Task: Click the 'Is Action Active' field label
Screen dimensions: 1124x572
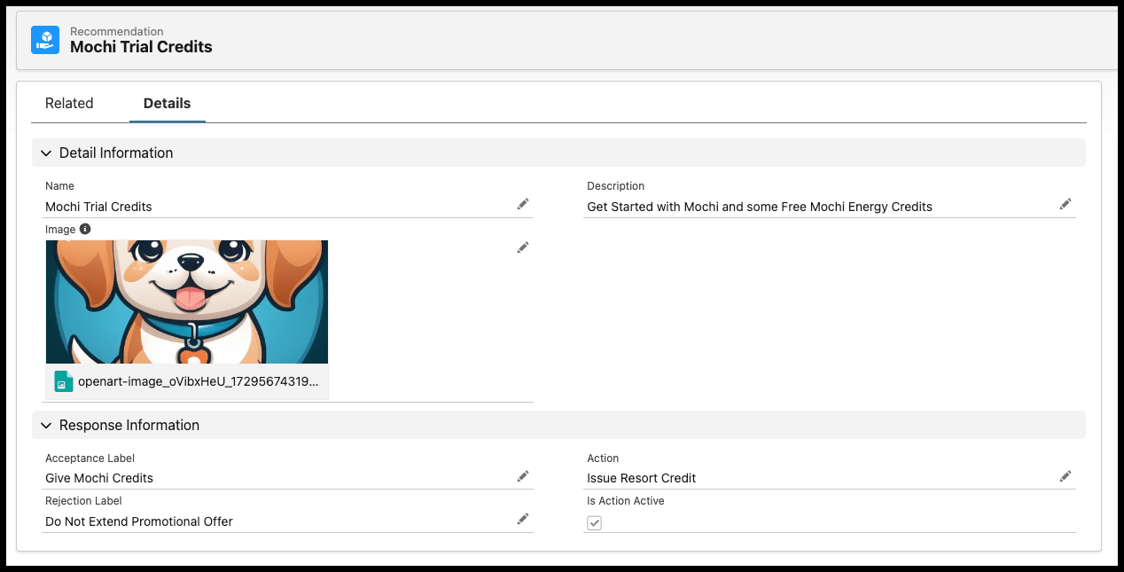Action: 625,501
